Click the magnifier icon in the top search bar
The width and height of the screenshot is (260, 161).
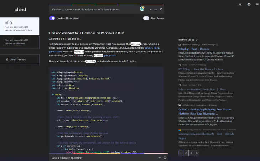pos(161,10)
